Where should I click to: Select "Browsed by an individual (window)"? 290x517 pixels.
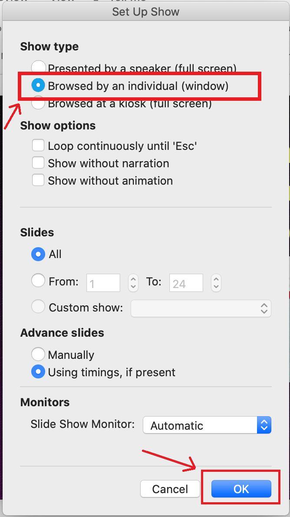pyautogui.click(x=38, y=85)
